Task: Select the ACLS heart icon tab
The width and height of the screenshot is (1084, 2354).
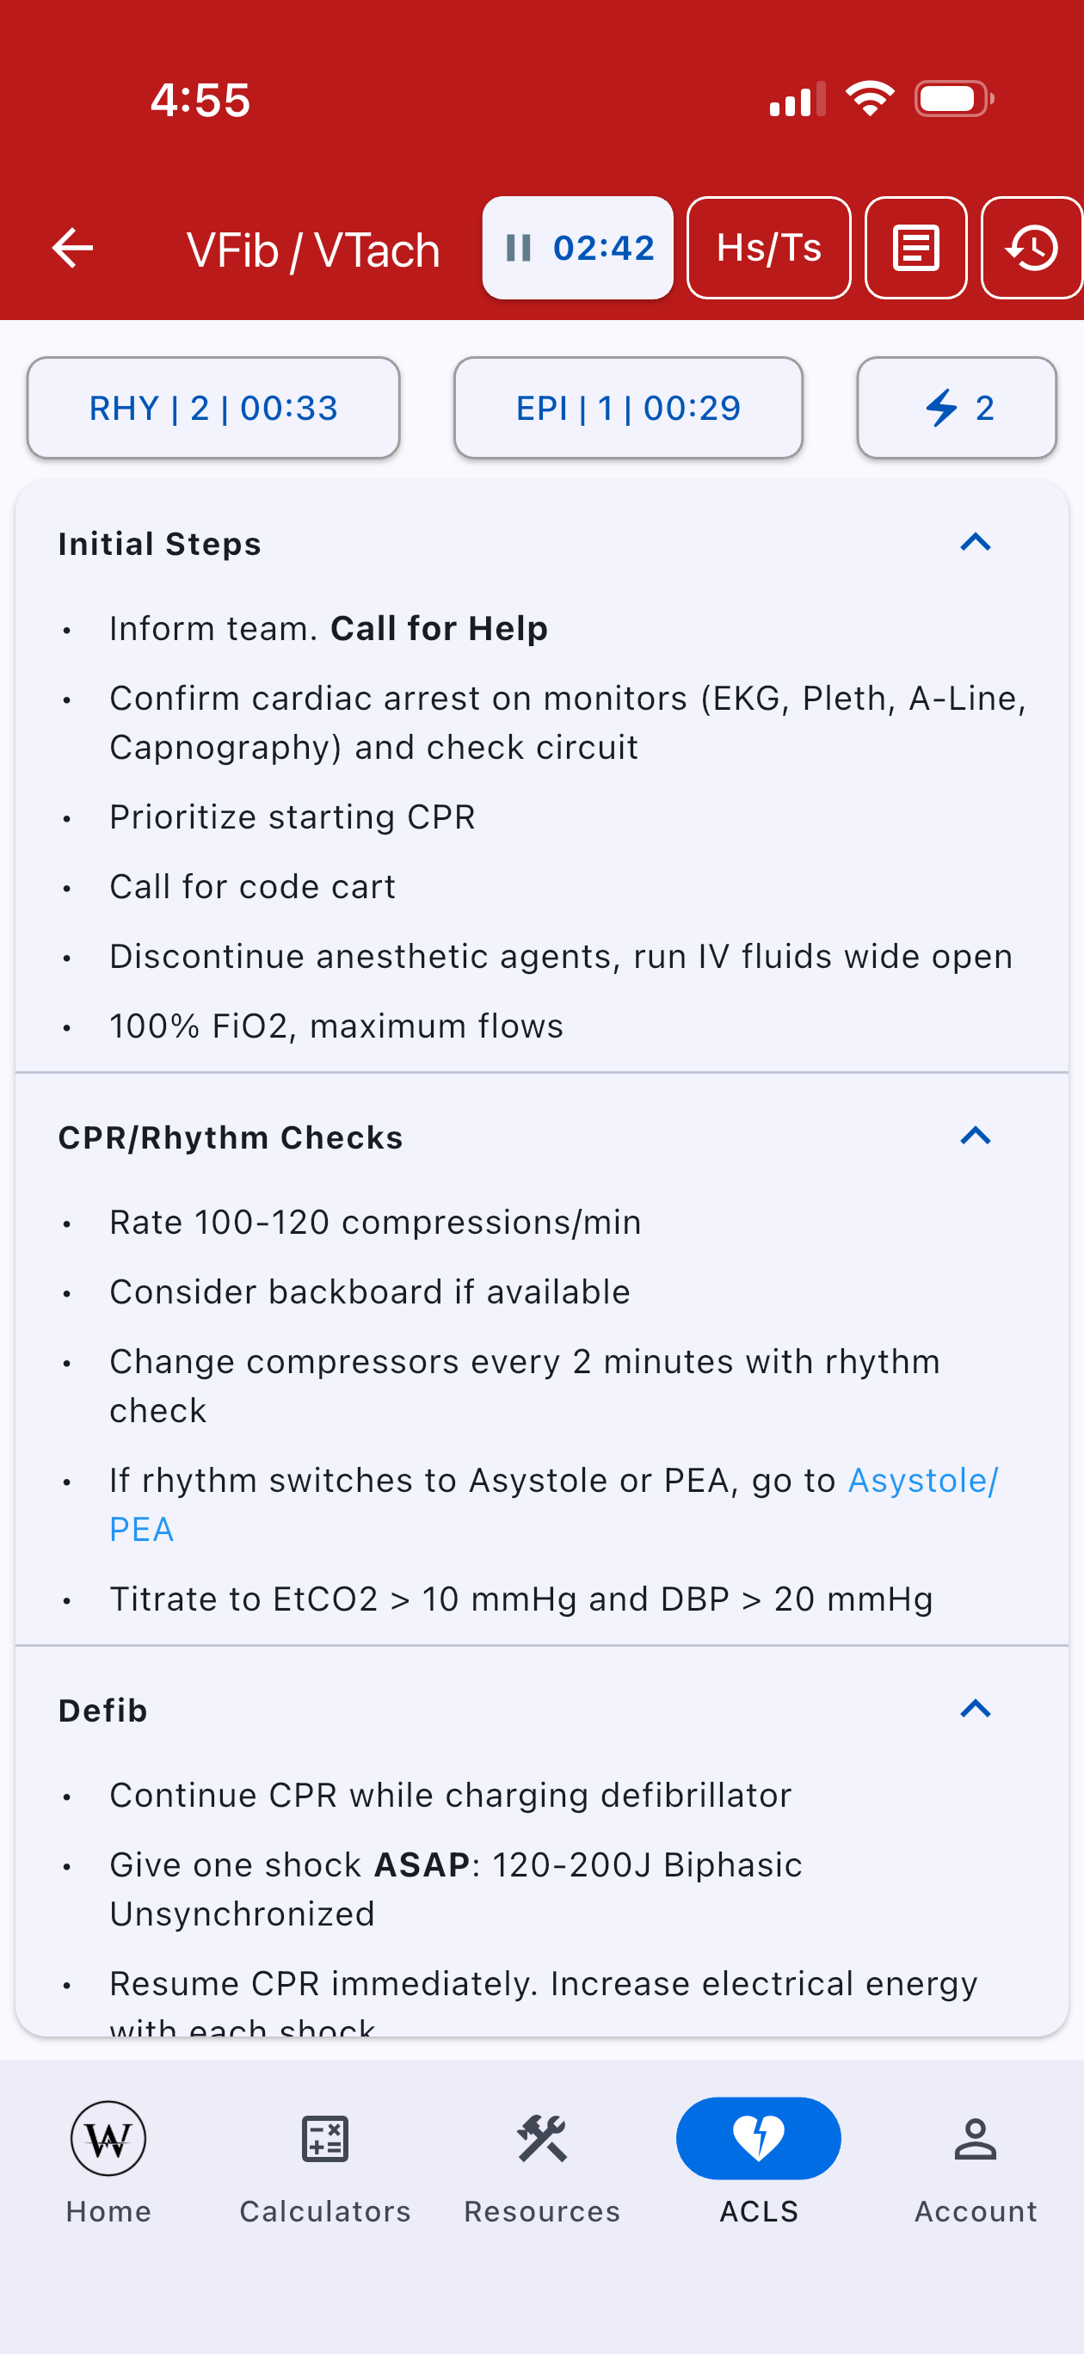Action: coord(759,2162)
